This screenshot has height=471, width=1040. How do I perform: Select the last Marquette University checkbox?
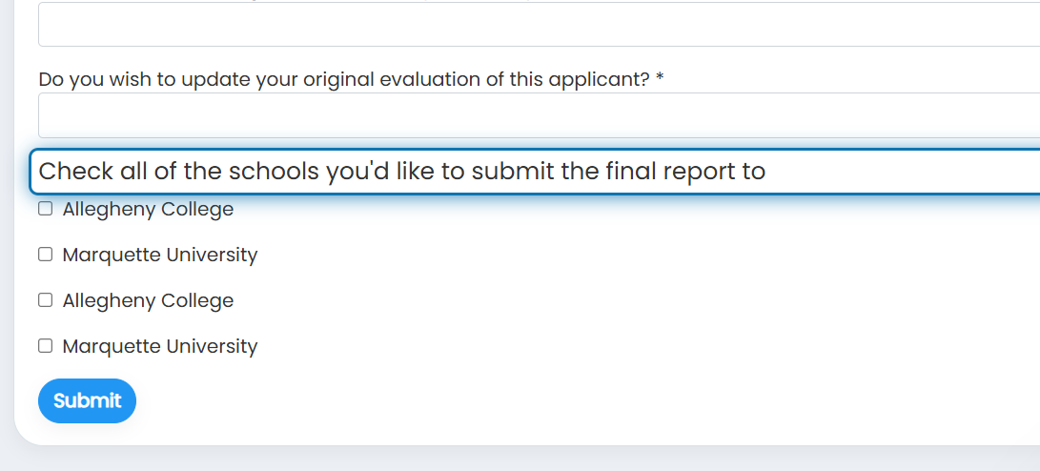pos(45,346)
